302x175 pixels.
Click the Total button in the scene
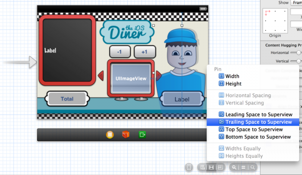(x=67, y=99)
